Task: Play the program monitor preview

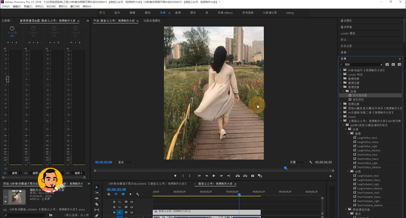Action: [x=214, y=176]
